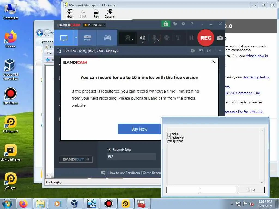Click Bandicam pause recording button
Image resolution: width=279 pixels, height=209 pixels.
point(191,38)
